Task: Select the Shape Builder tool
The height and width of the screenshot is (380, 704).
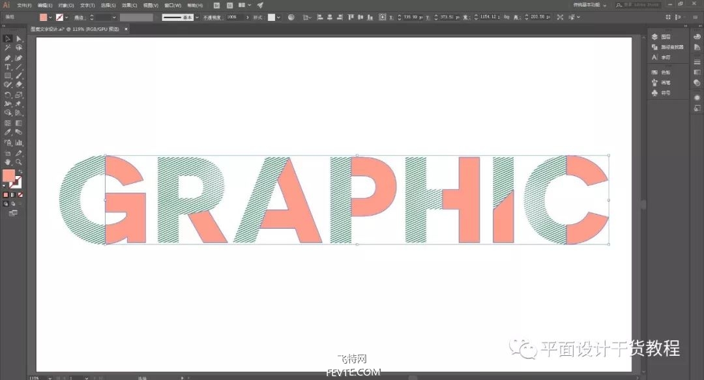Action: point(8,113)
